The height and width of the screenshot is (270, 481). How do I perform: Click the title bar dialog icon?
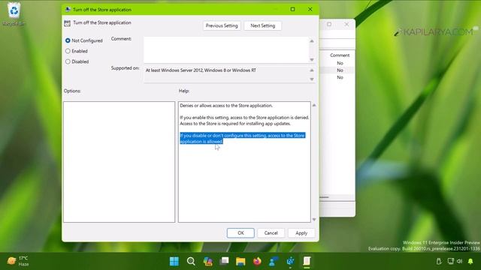tap(68, 9)
